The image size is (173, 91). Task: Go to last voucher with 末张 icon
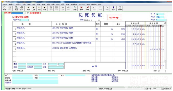[x=45, y=8]
